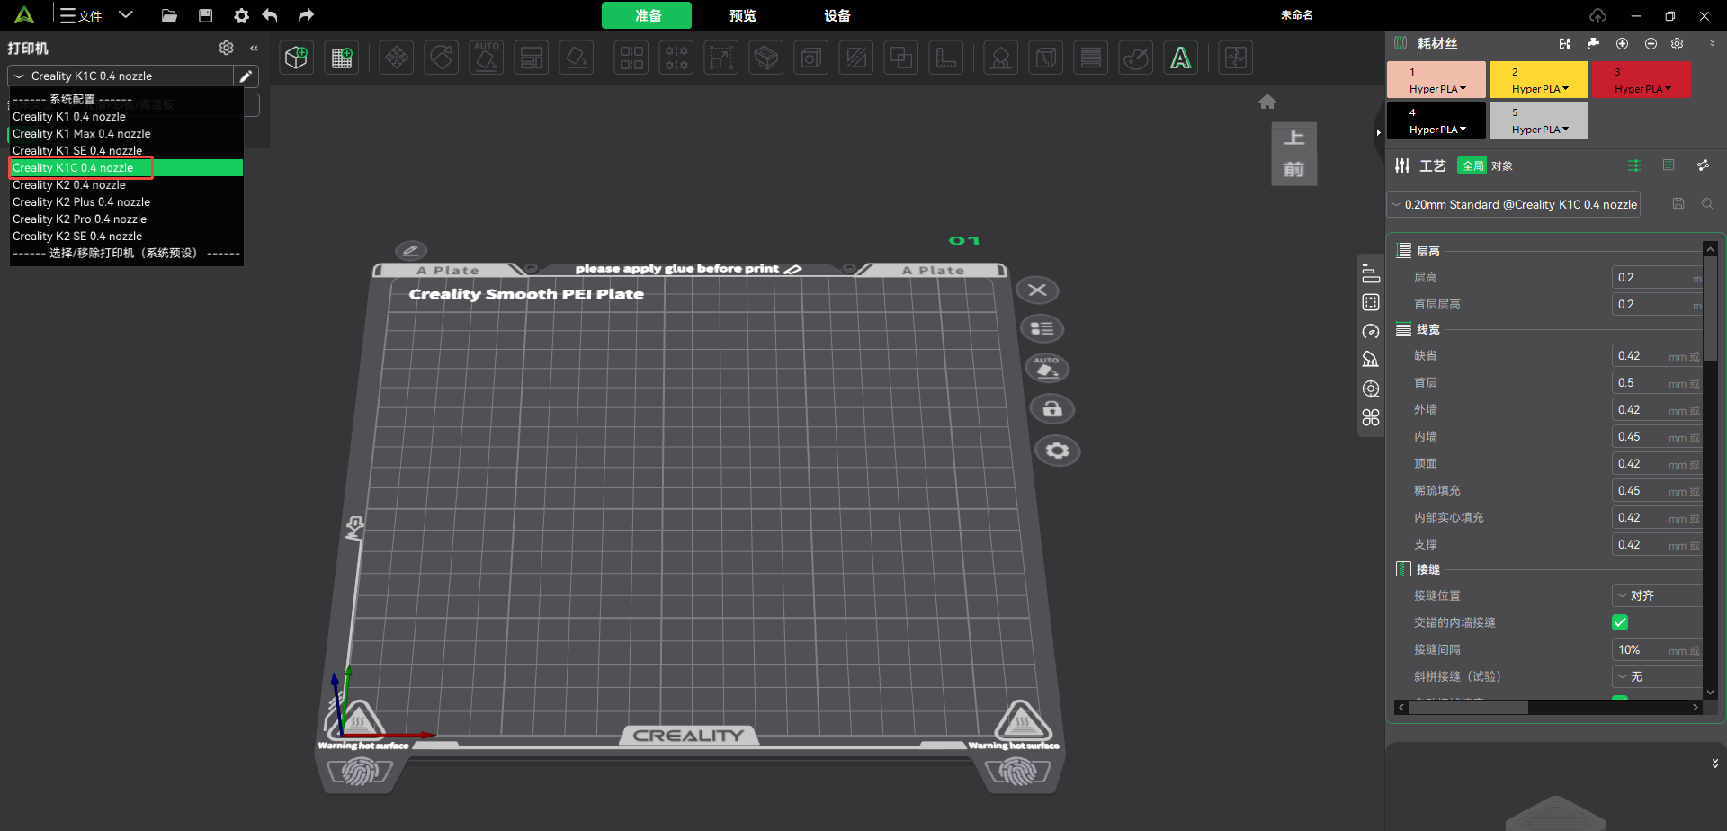
Task: Edit printer preset with pencil icon
Action: [x=246, y=76]
